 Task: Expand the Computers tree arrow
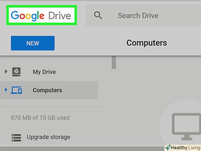point(6,90)
